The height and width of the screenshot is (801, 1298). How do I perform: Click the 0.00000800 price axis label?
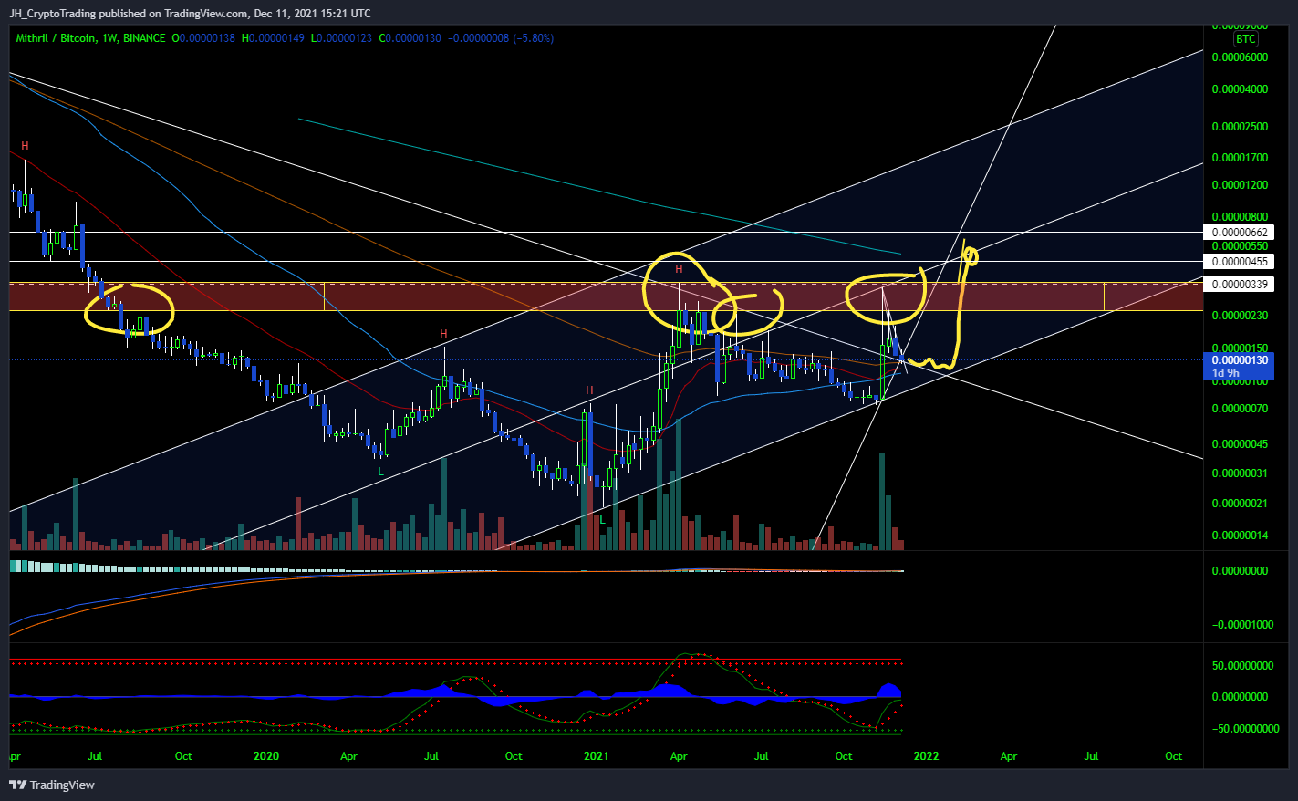click(x=1240, y=217)
